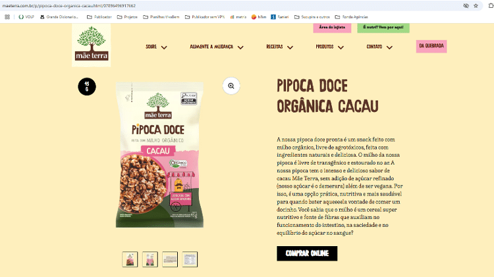
Task: Open the VOLP bookmark
Action: [x=26, y=17]
